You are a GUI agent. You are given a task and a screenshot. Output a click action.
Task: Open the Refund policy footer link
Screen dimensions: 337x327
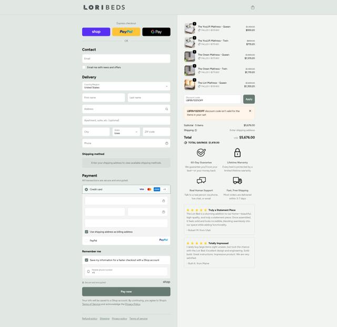(x=90, y=319)
